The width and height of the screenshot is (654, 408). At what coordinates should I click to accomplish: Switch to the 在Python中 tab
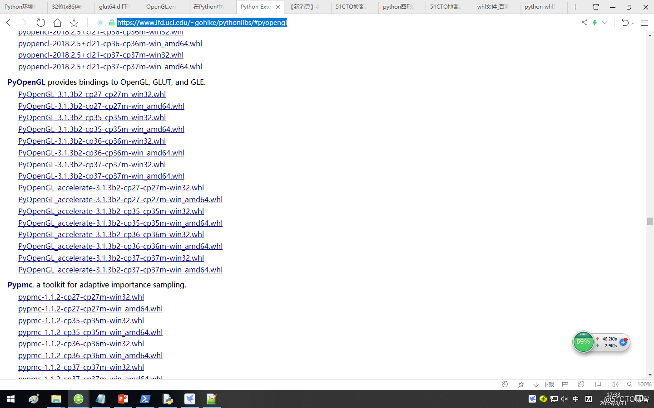click(x=213, y=7)
